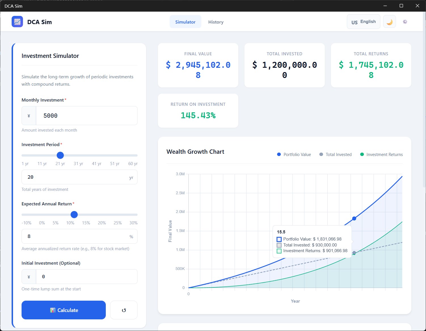This screenshot has width=426, height=331.
Task: Open settings via the gear icon
Action: coord(405,22)
